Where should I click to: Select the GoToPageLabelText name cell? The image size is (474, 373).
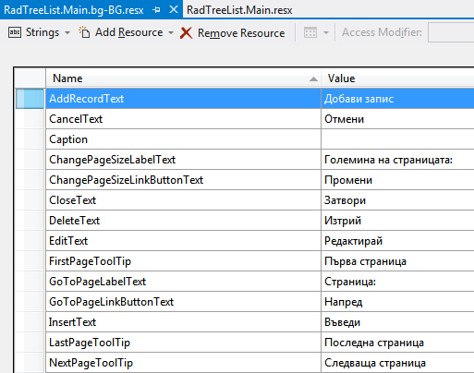pos(183,282)
